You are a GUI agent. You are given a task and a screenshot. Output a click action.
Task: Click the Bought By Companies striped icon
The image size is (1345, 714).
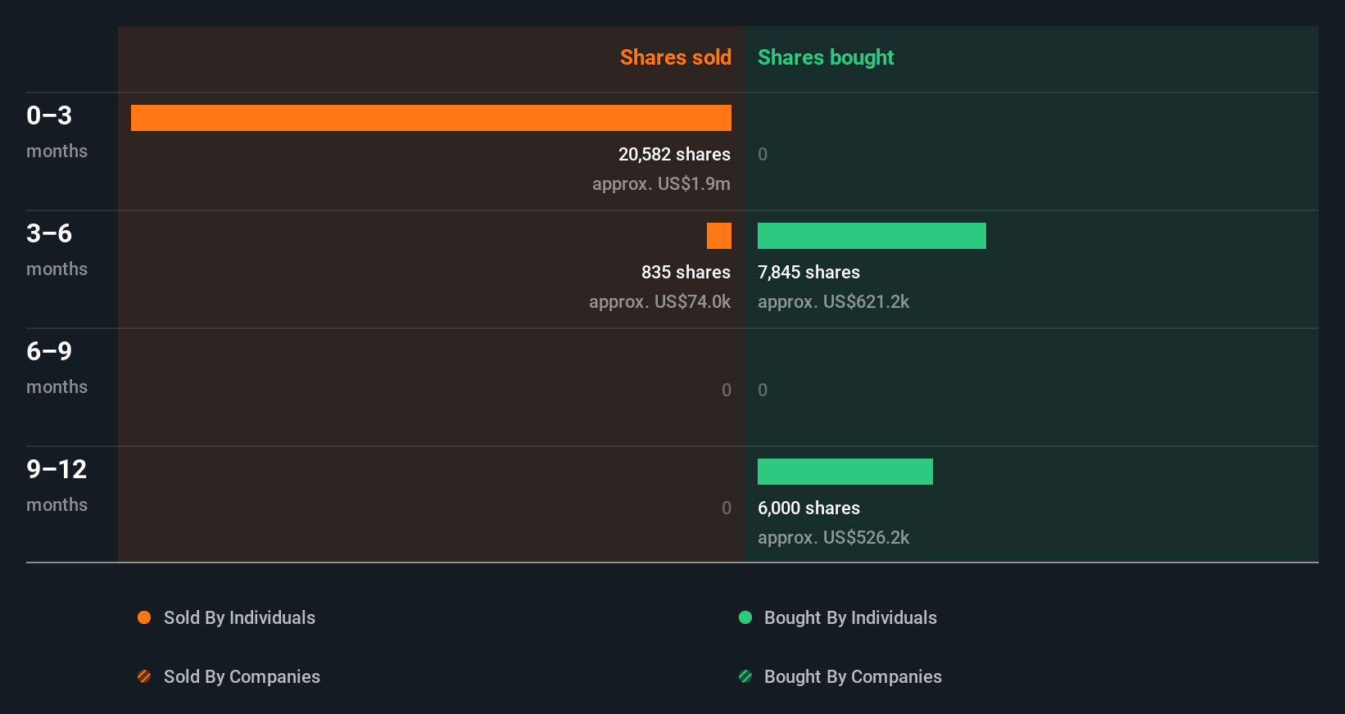(x=745, y=676)
